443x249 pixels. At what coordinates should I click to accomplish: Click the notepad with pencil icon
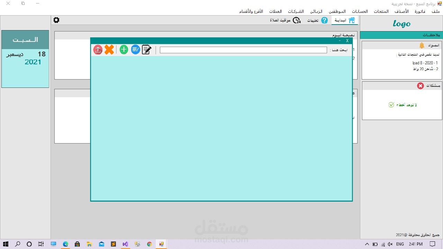pos(147,49)
